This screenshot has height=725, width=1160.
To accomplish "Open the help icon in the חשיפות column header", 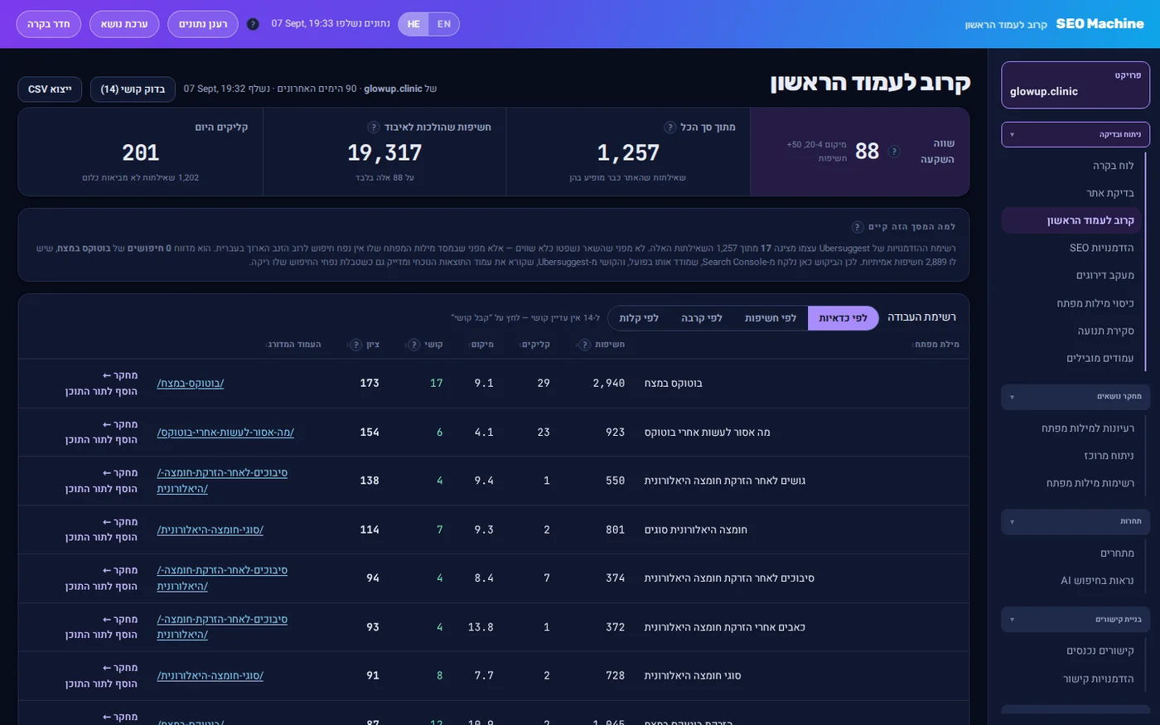I will coord(584,345).
